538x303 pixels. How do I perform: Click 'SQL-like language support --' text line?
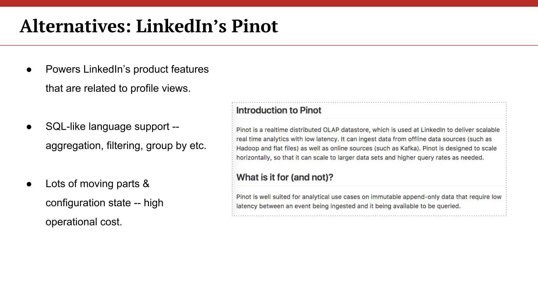point(112,126)
